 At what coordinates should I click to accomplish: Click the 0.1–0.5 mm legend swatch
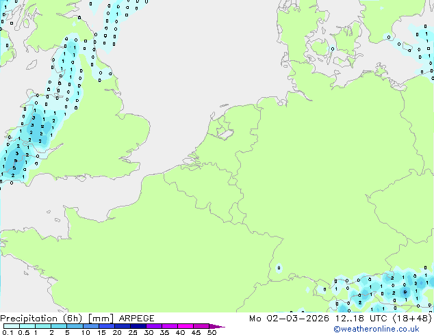point(12,326)
